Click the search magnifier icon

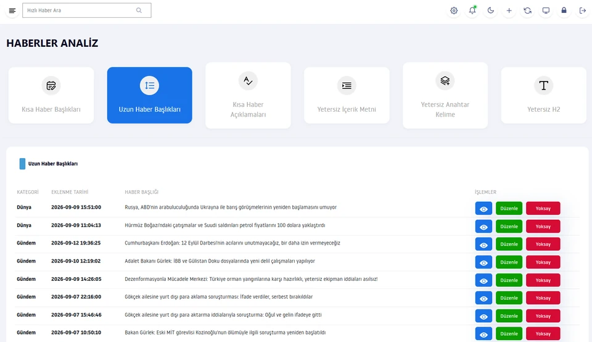click(x=139, y=10)
